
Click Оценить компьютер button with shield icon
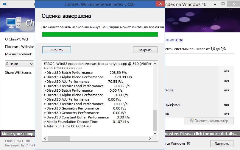pos(209,121)
